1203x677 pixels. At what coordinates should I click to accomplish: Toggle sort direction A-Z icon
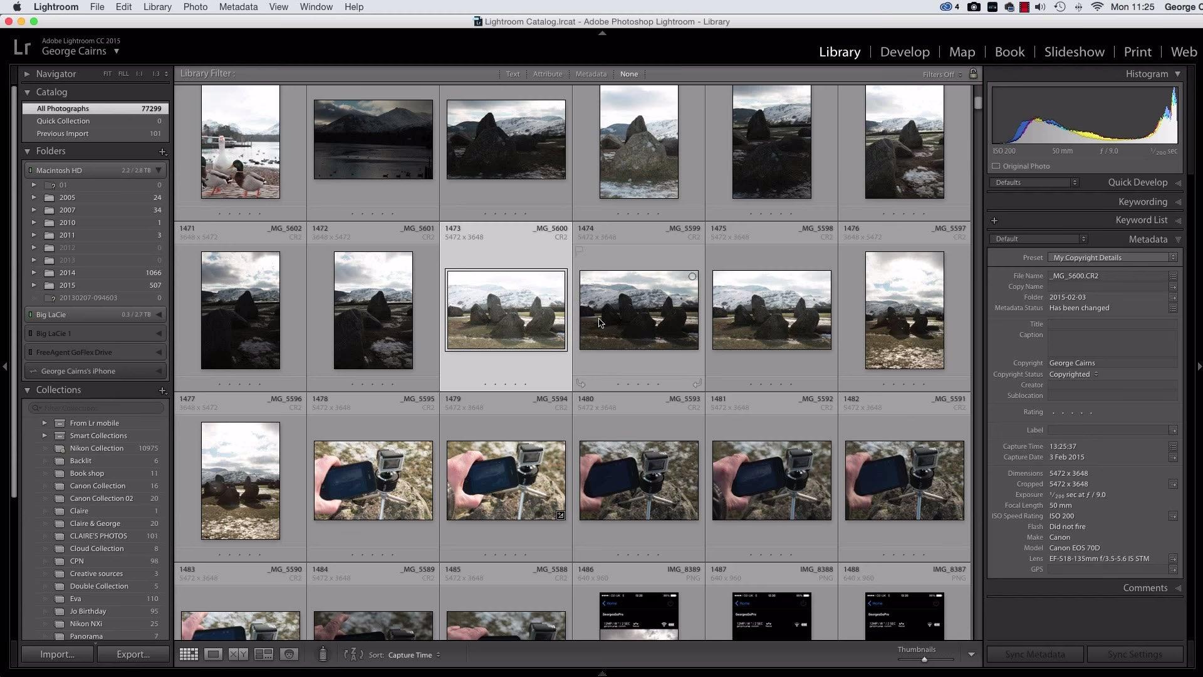[x=353, y=654]
